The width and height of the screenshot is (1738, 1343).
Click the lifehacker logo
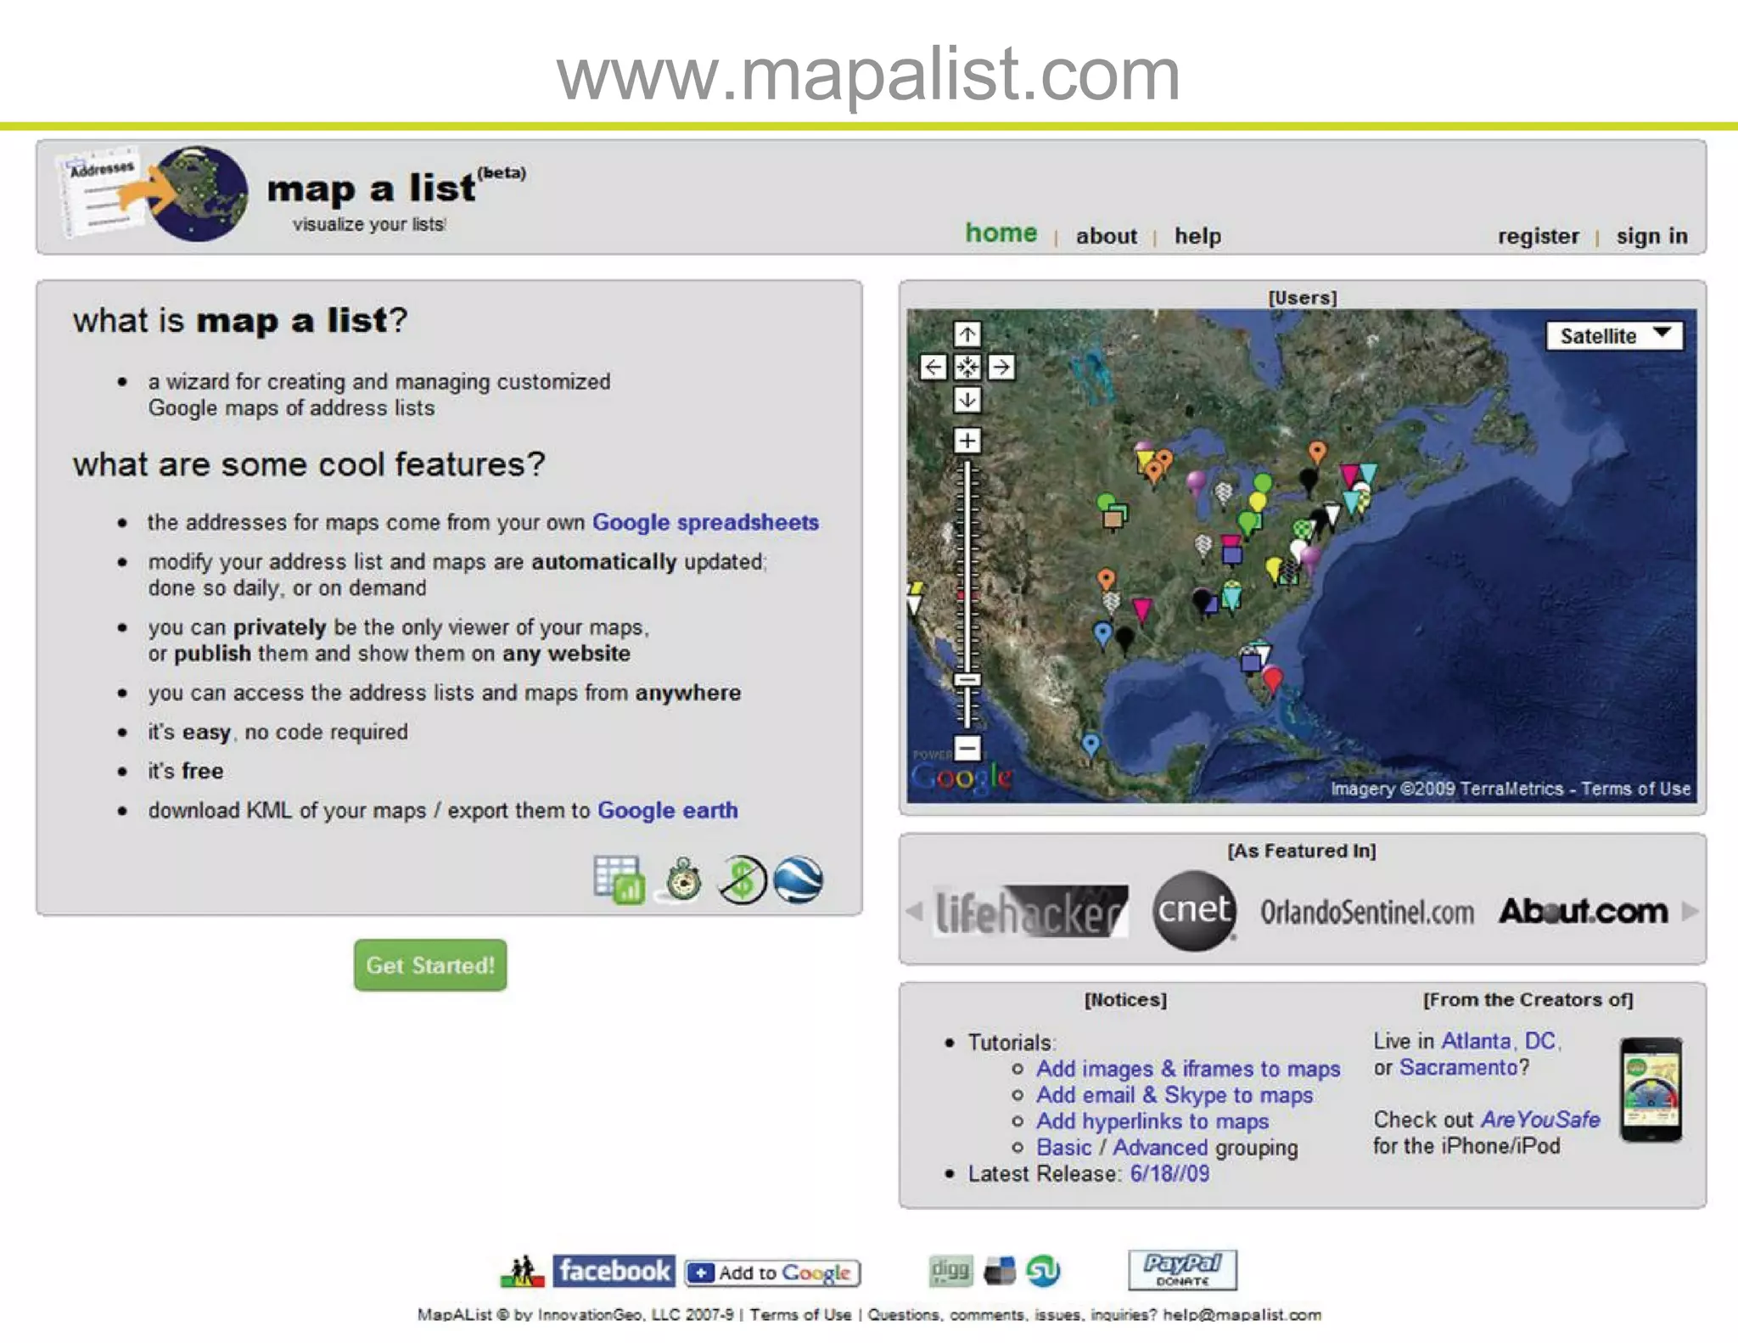click(1030, 912)
